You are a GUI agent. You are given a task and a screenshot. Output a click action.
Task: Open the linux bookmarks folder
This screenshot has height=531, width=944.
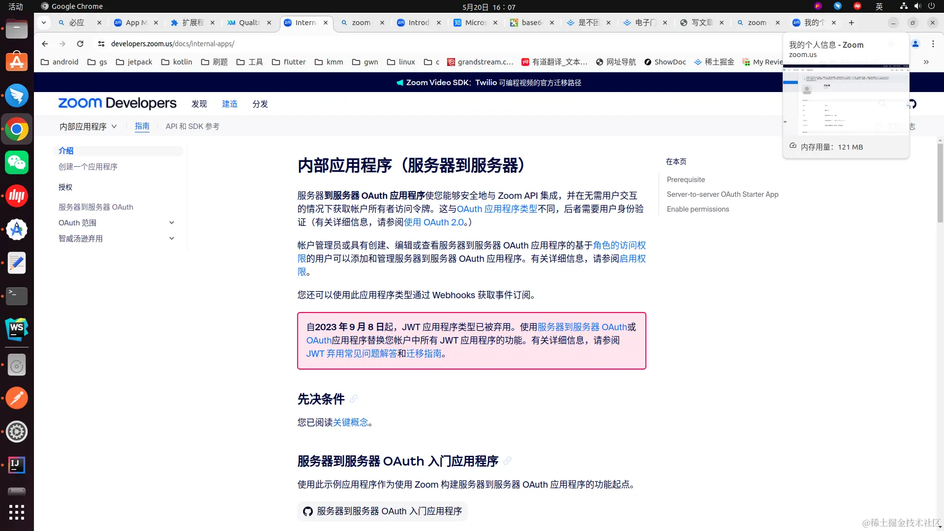401,62
